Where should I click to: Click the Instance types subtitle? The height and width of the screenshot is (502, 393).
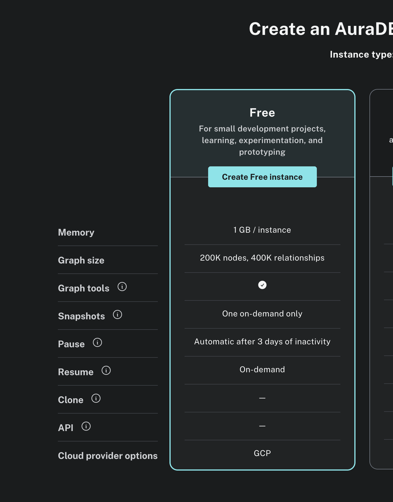(361, 55)
